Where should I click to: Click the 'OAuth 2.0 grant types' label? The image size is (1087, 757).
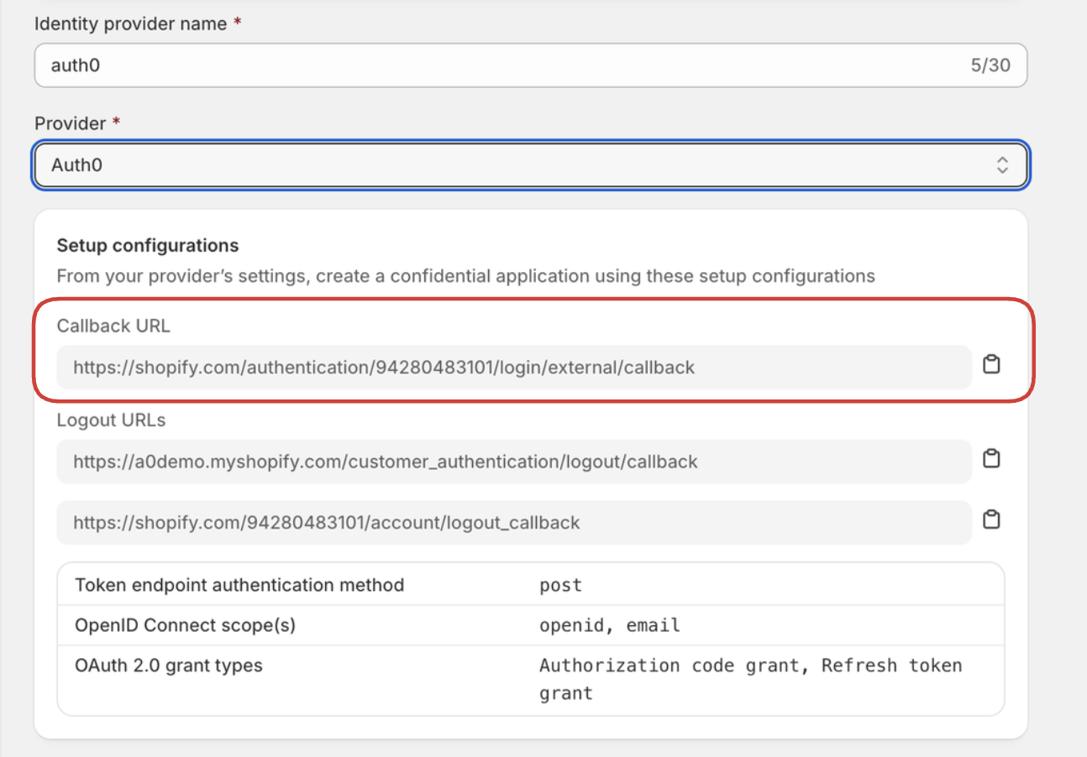point(169,666)
